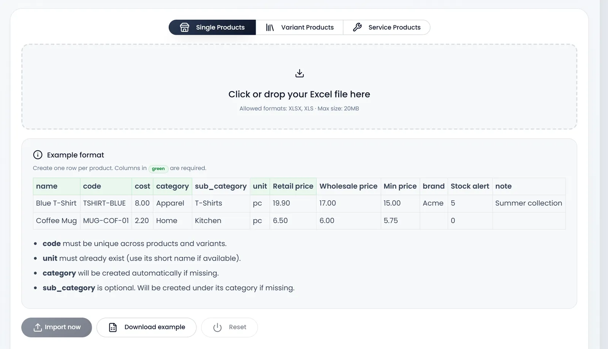Viewport: 608px width, 349px height.
Task: Click the info icon beside Example format
Action: (38, 155)
